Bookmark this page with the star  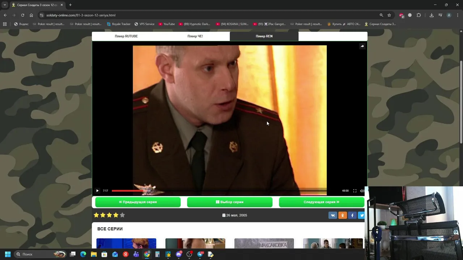coord(389,15)
